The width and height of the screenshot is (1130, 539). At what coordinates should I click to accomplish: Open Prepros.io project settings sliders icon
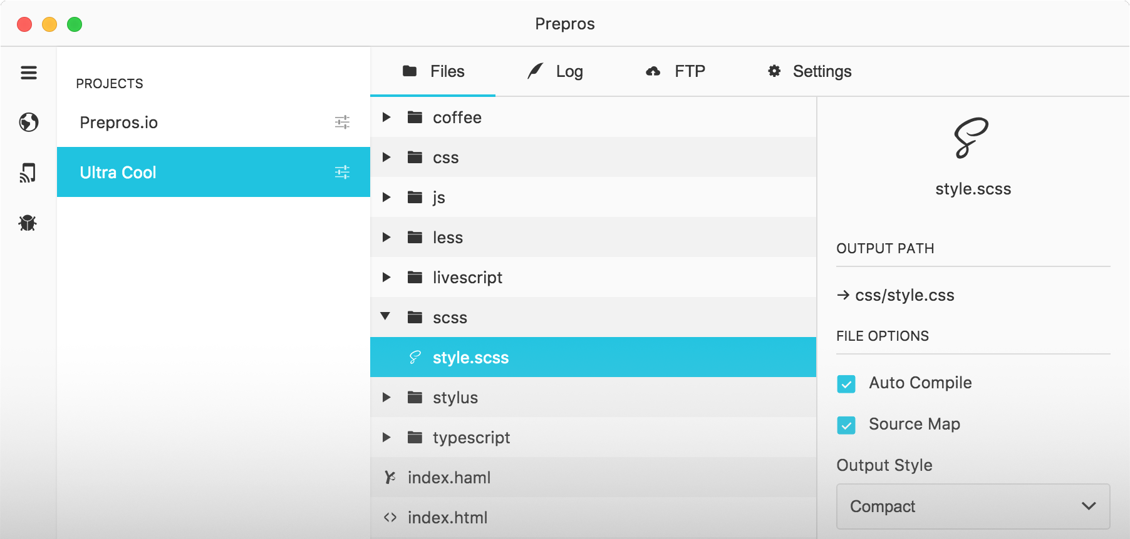point(342,122)
